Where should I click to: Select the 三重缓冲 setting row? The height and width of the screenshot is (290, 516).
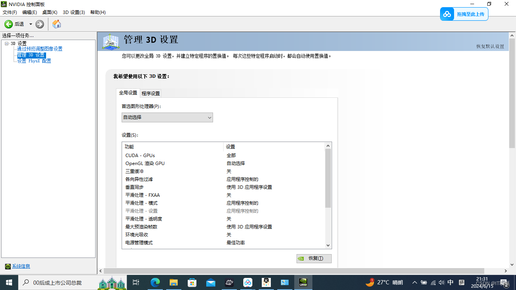click(223, 171)
